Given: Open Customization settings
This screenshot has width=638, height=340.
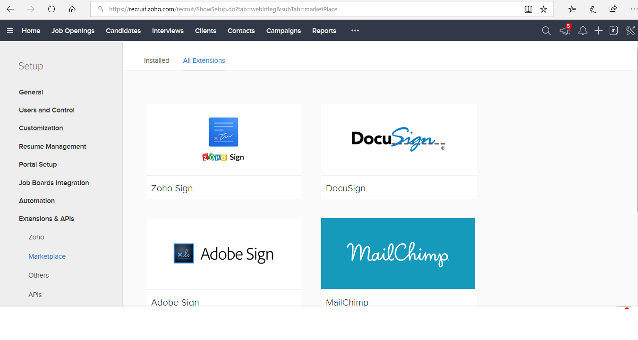Looking at the screenshot, I should click(x=41, y=128).
